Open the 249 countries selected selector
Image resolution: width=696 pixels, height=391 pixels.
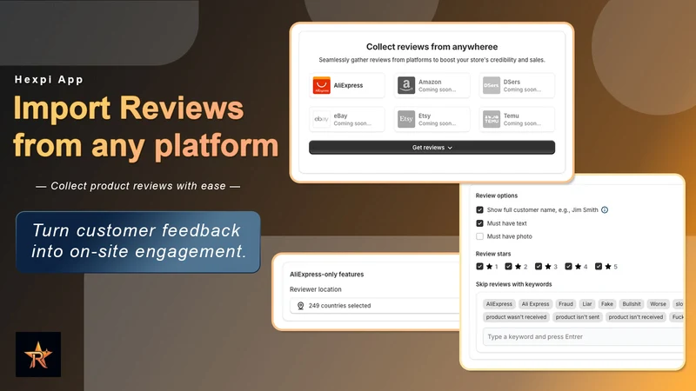pos(374,306)
